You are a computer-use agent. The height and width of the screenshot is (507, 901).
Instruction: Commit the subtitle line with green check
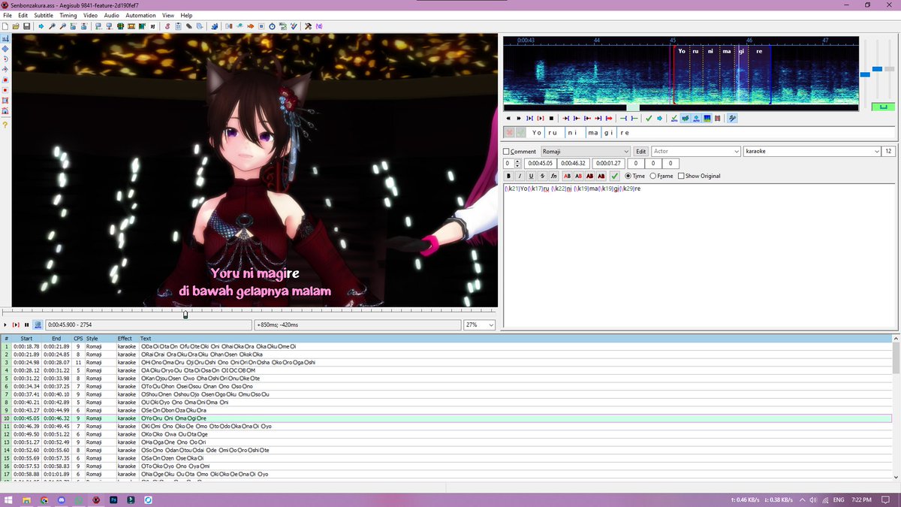coord(614,176)
